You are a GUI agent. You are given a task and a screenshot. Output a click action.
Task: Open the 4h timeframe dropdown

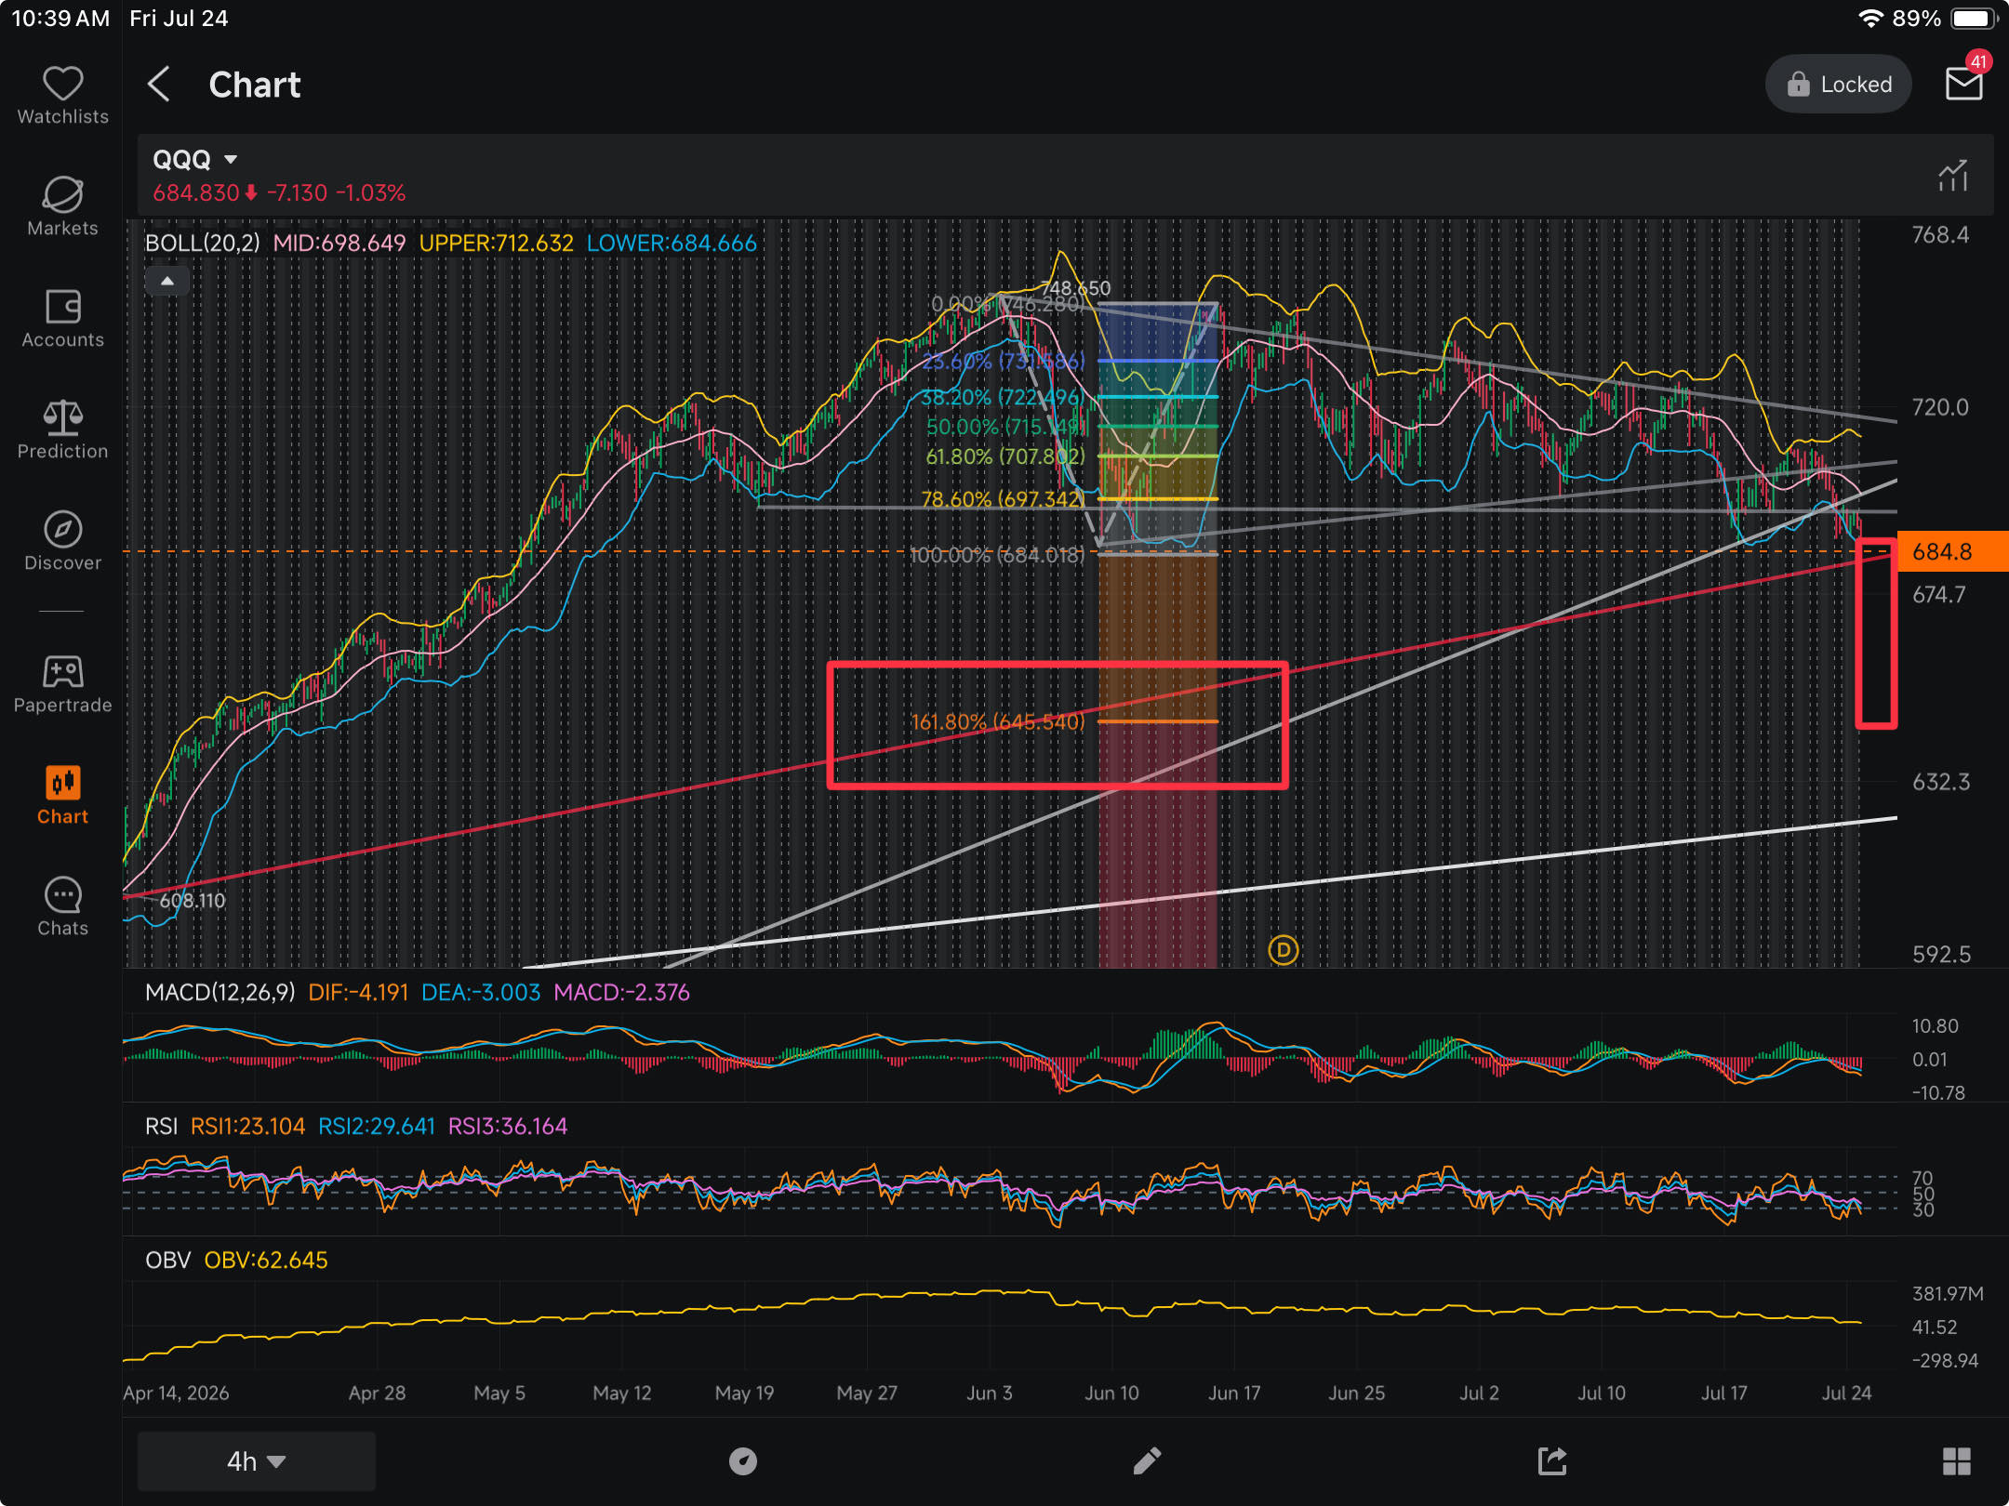(256, 1461)
